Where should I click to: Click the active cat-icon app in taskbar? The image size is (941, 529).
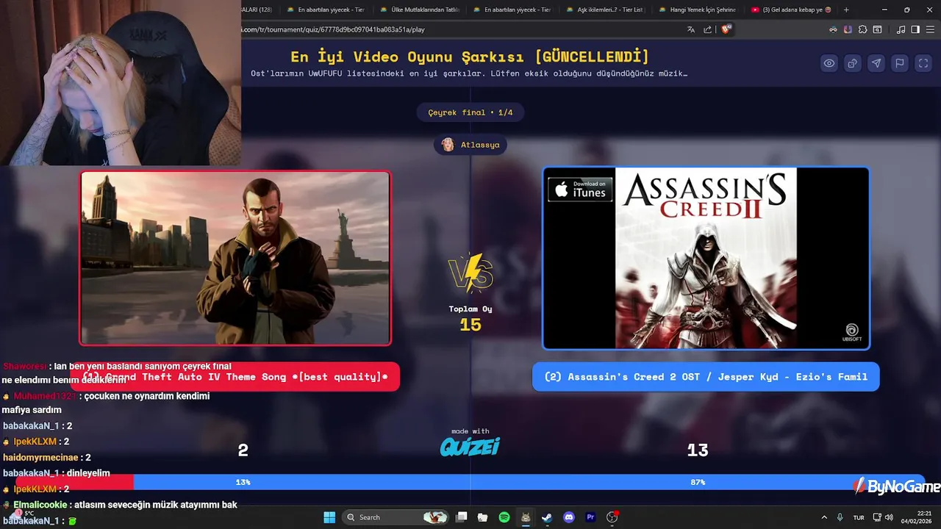pos(526,517)
